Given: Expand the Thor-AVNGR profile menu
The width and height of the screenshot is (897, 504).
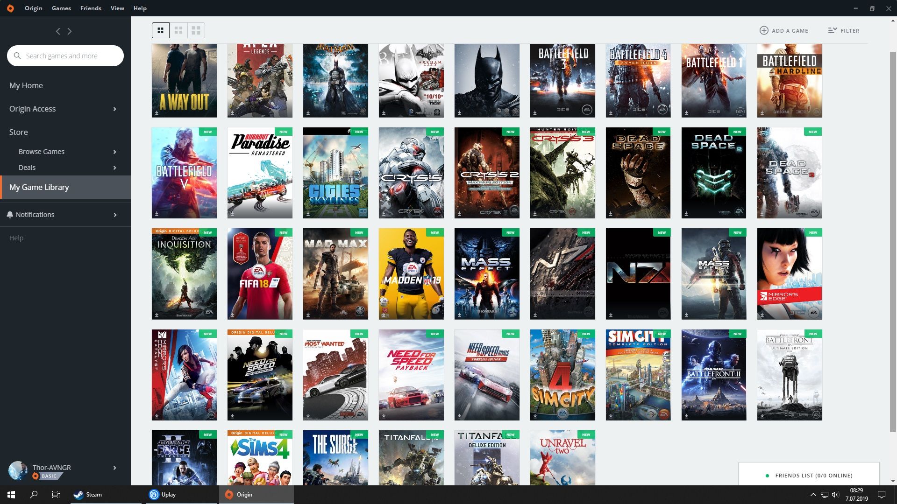Looking at the screenshot, I should pyautogui.click(x=114, y=468).
